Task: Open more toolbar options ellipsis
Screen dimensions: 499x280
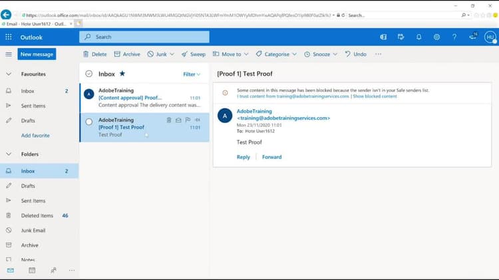Action: 378,54
